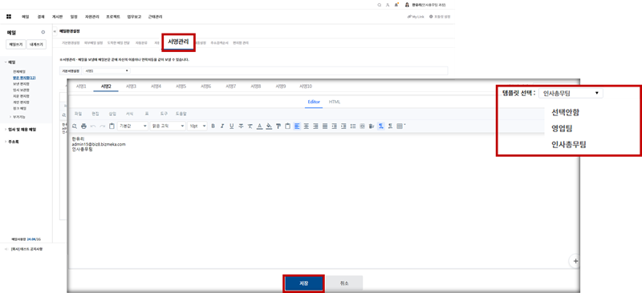The image size is (642, 293).
Task: Open the 서식 menu in editor
Action: (129, 114)
